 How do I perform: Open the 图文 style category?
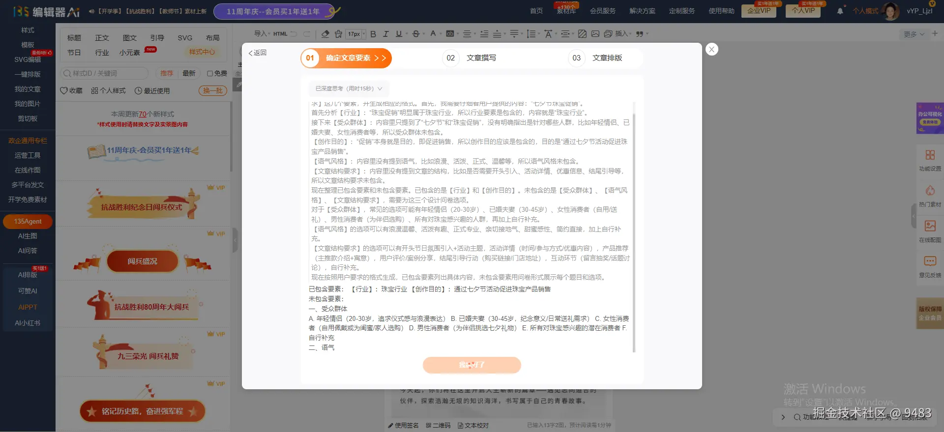coord(130,38)
